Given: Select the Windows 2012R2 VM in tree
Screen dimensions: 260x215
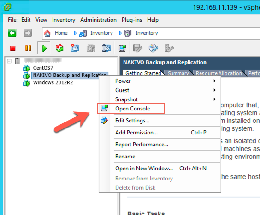Looking at the screenshot, I should click(x=53, y=82).
